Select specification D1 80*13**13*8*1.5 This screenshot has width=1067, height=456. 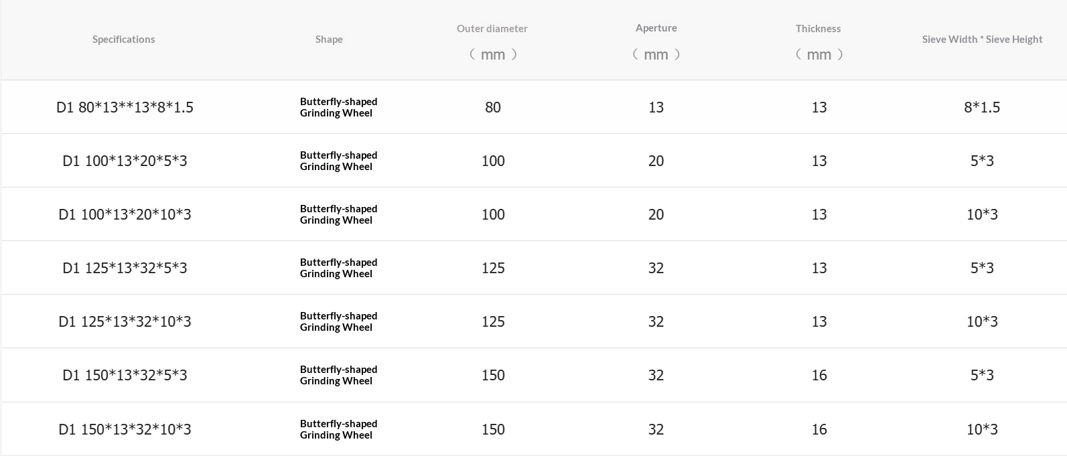125,107
